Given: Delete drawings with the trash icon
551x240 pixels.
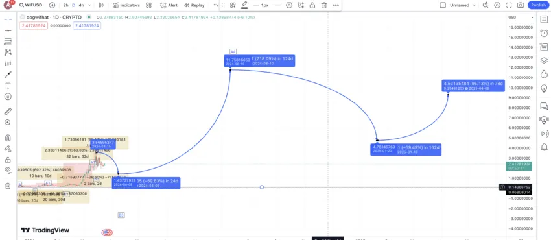Looking at the screenshot, I should point(8,186).
